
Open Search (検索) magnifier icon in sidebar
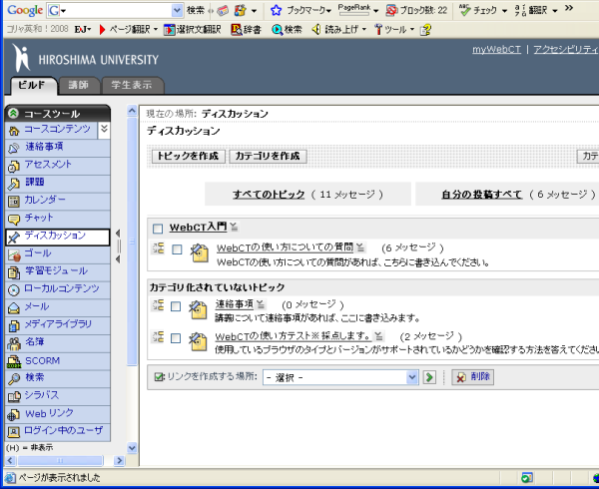[14, 378]
